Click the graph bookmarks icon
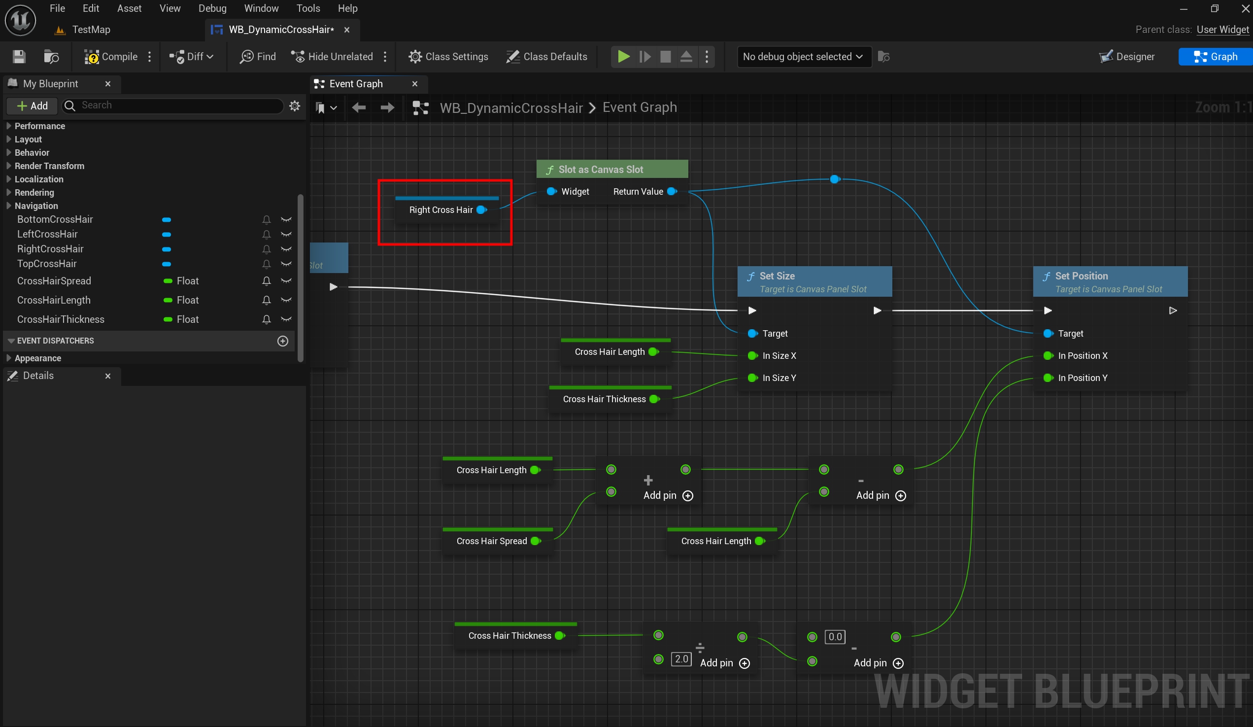The image size is (1253, 727). (x=321, y=107)
